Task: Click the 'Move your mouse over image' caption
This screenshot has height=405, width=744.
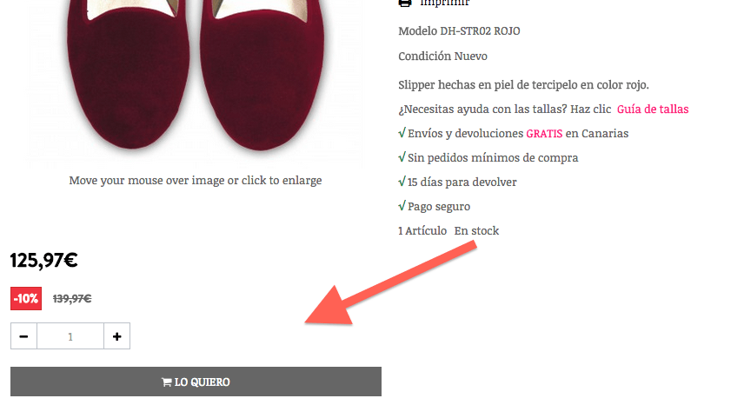Action: tap(196, 180)
